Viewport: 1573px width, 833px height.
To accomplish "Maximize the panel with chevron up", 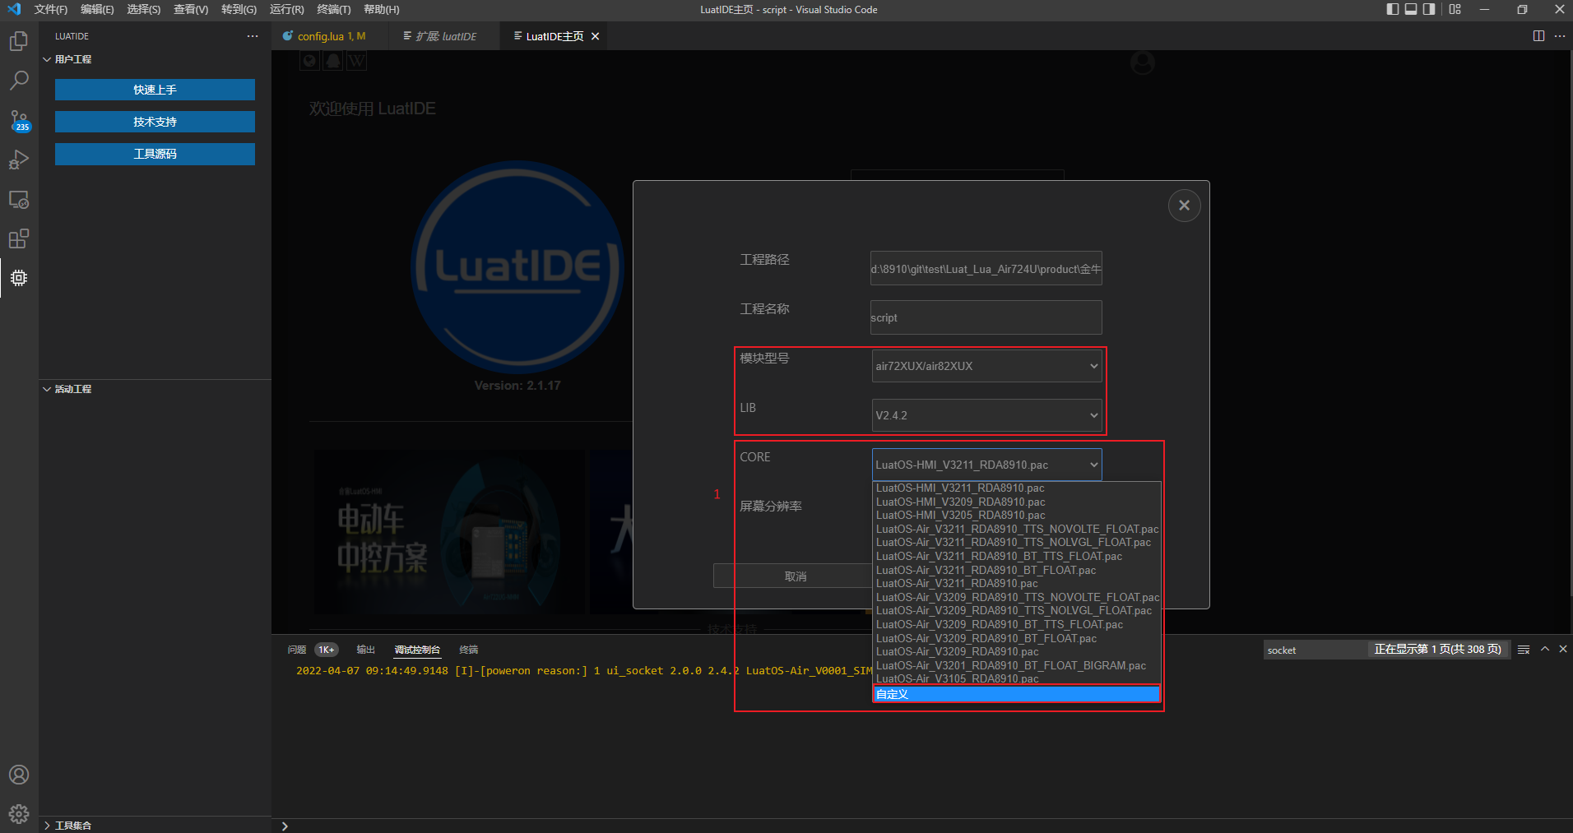I will point(1545,650).
